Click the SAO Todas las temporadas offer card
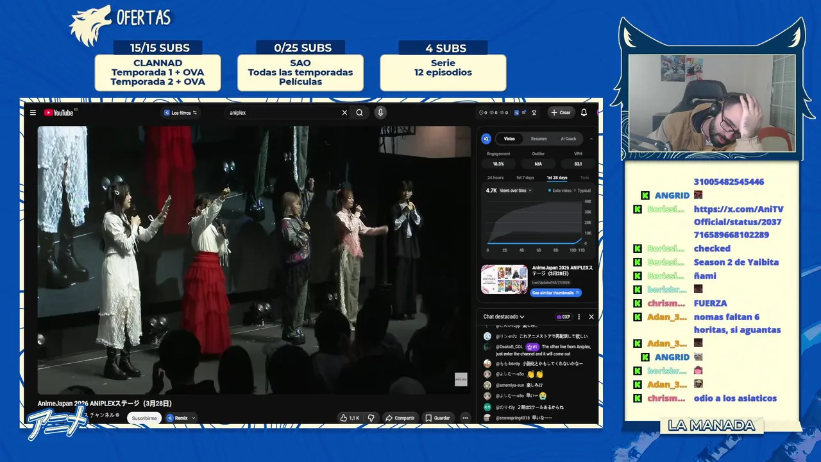Image resolution: width=821 pixels, height=462 pixels. pyautogui.click(x=300, y=73)
